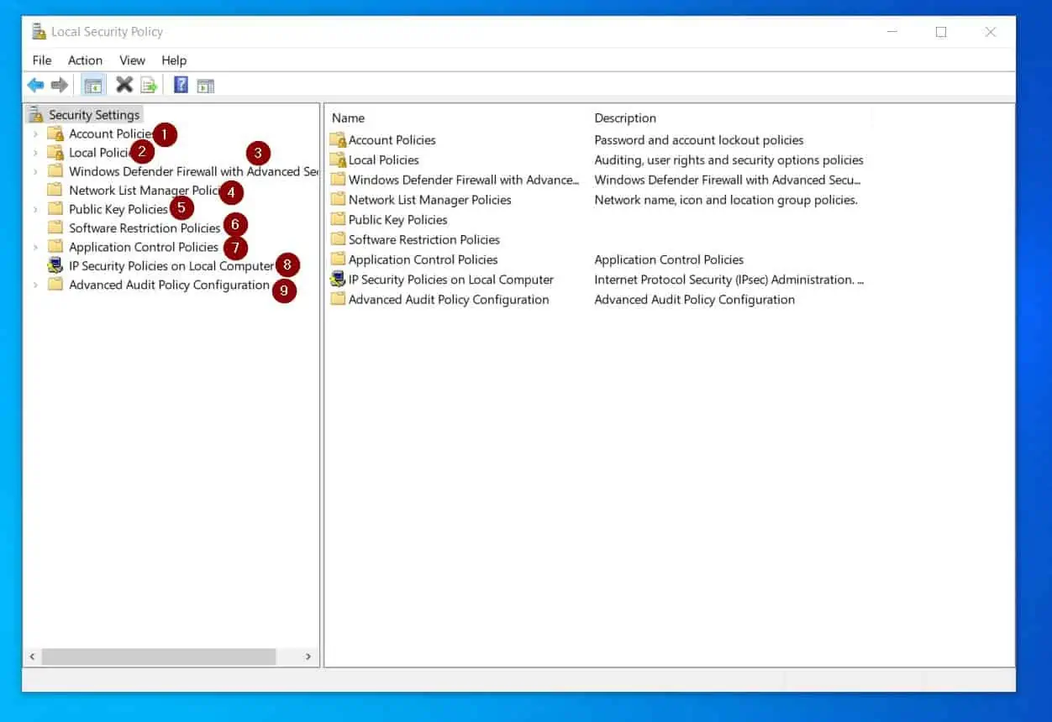Click the Export List toolbar icon
1052x722 pixels.
pos(149,85)
